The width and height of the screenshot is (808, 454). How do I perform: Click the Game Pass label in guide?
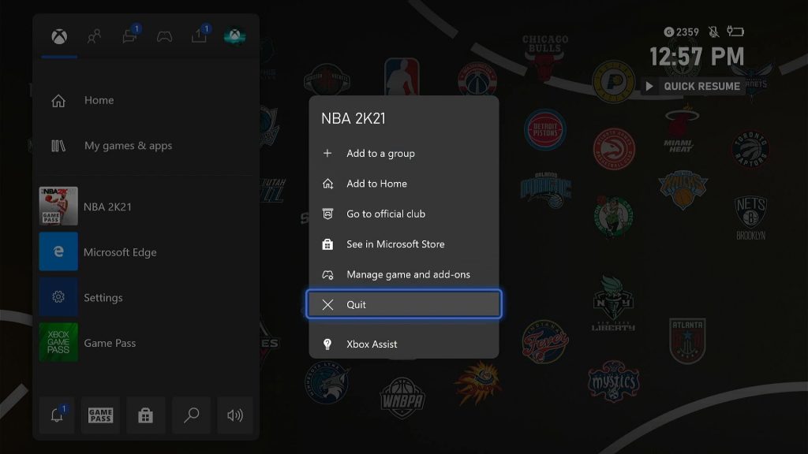coord(110,343)
